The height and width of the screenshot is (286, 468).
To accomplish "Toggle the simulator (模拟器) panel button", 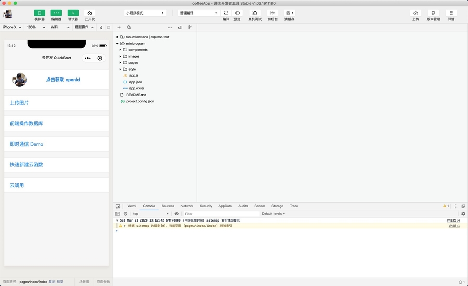I will click(x=40, y=13).
